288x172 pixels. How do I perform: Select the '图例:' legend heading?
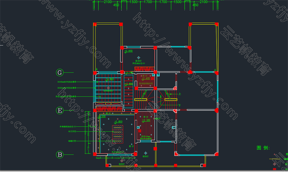[x=263, y=148]
